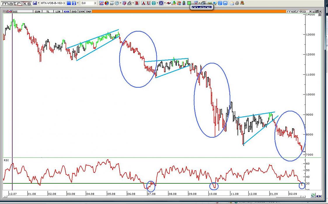Toggle the LIN scale button

(x=58, y=12)
